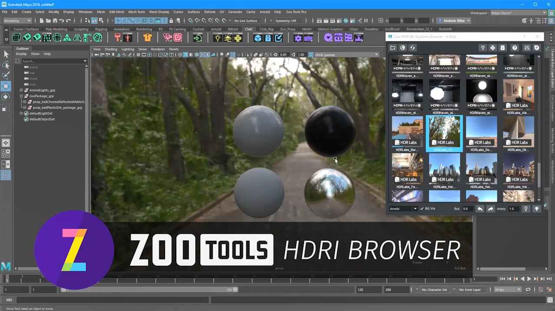Open a scene using the folder icon

pyautogui.click(x=48, y=20)
